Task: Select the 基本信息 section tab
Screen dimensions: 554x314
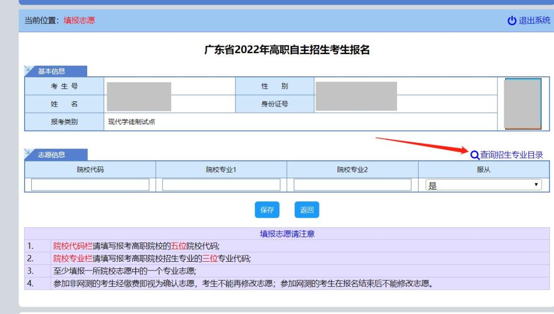Action: point(51,71)
